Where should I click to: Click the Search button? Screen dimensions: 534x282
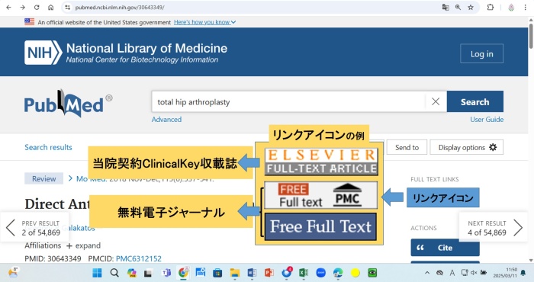[474, 101]
